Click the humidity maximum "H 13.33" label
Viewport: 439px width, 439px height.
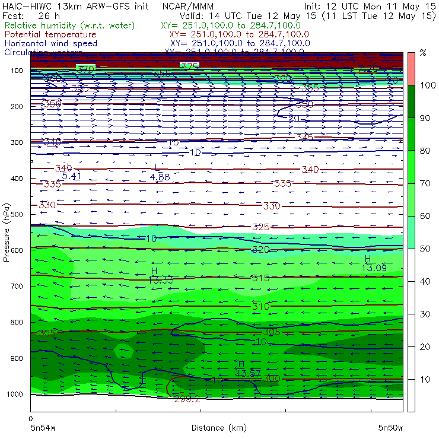pyautogui.click(x=161, y=275)
